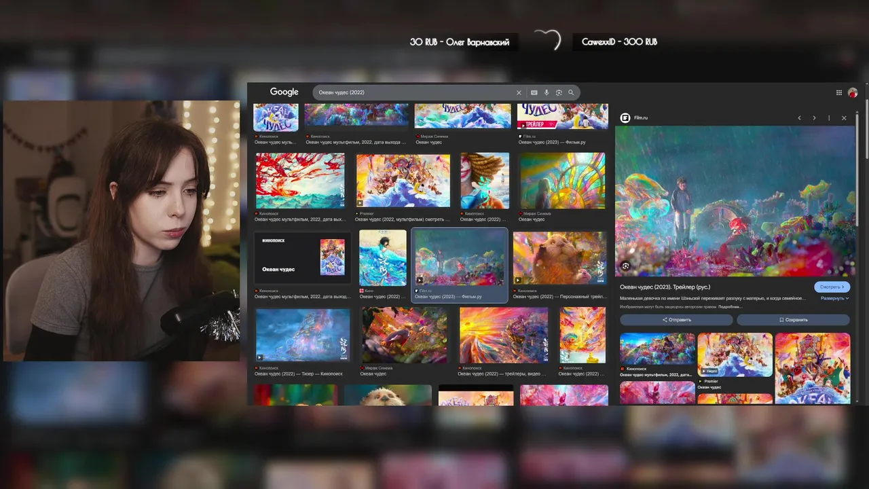Click the Film.ru source logo in preview
This screenshot has width=869, height=489.
pos(625,117)
